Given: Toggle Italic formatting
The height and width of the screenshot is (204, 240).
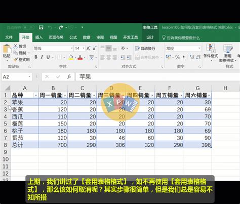Looking at the screenshot, I should point(42,57).
